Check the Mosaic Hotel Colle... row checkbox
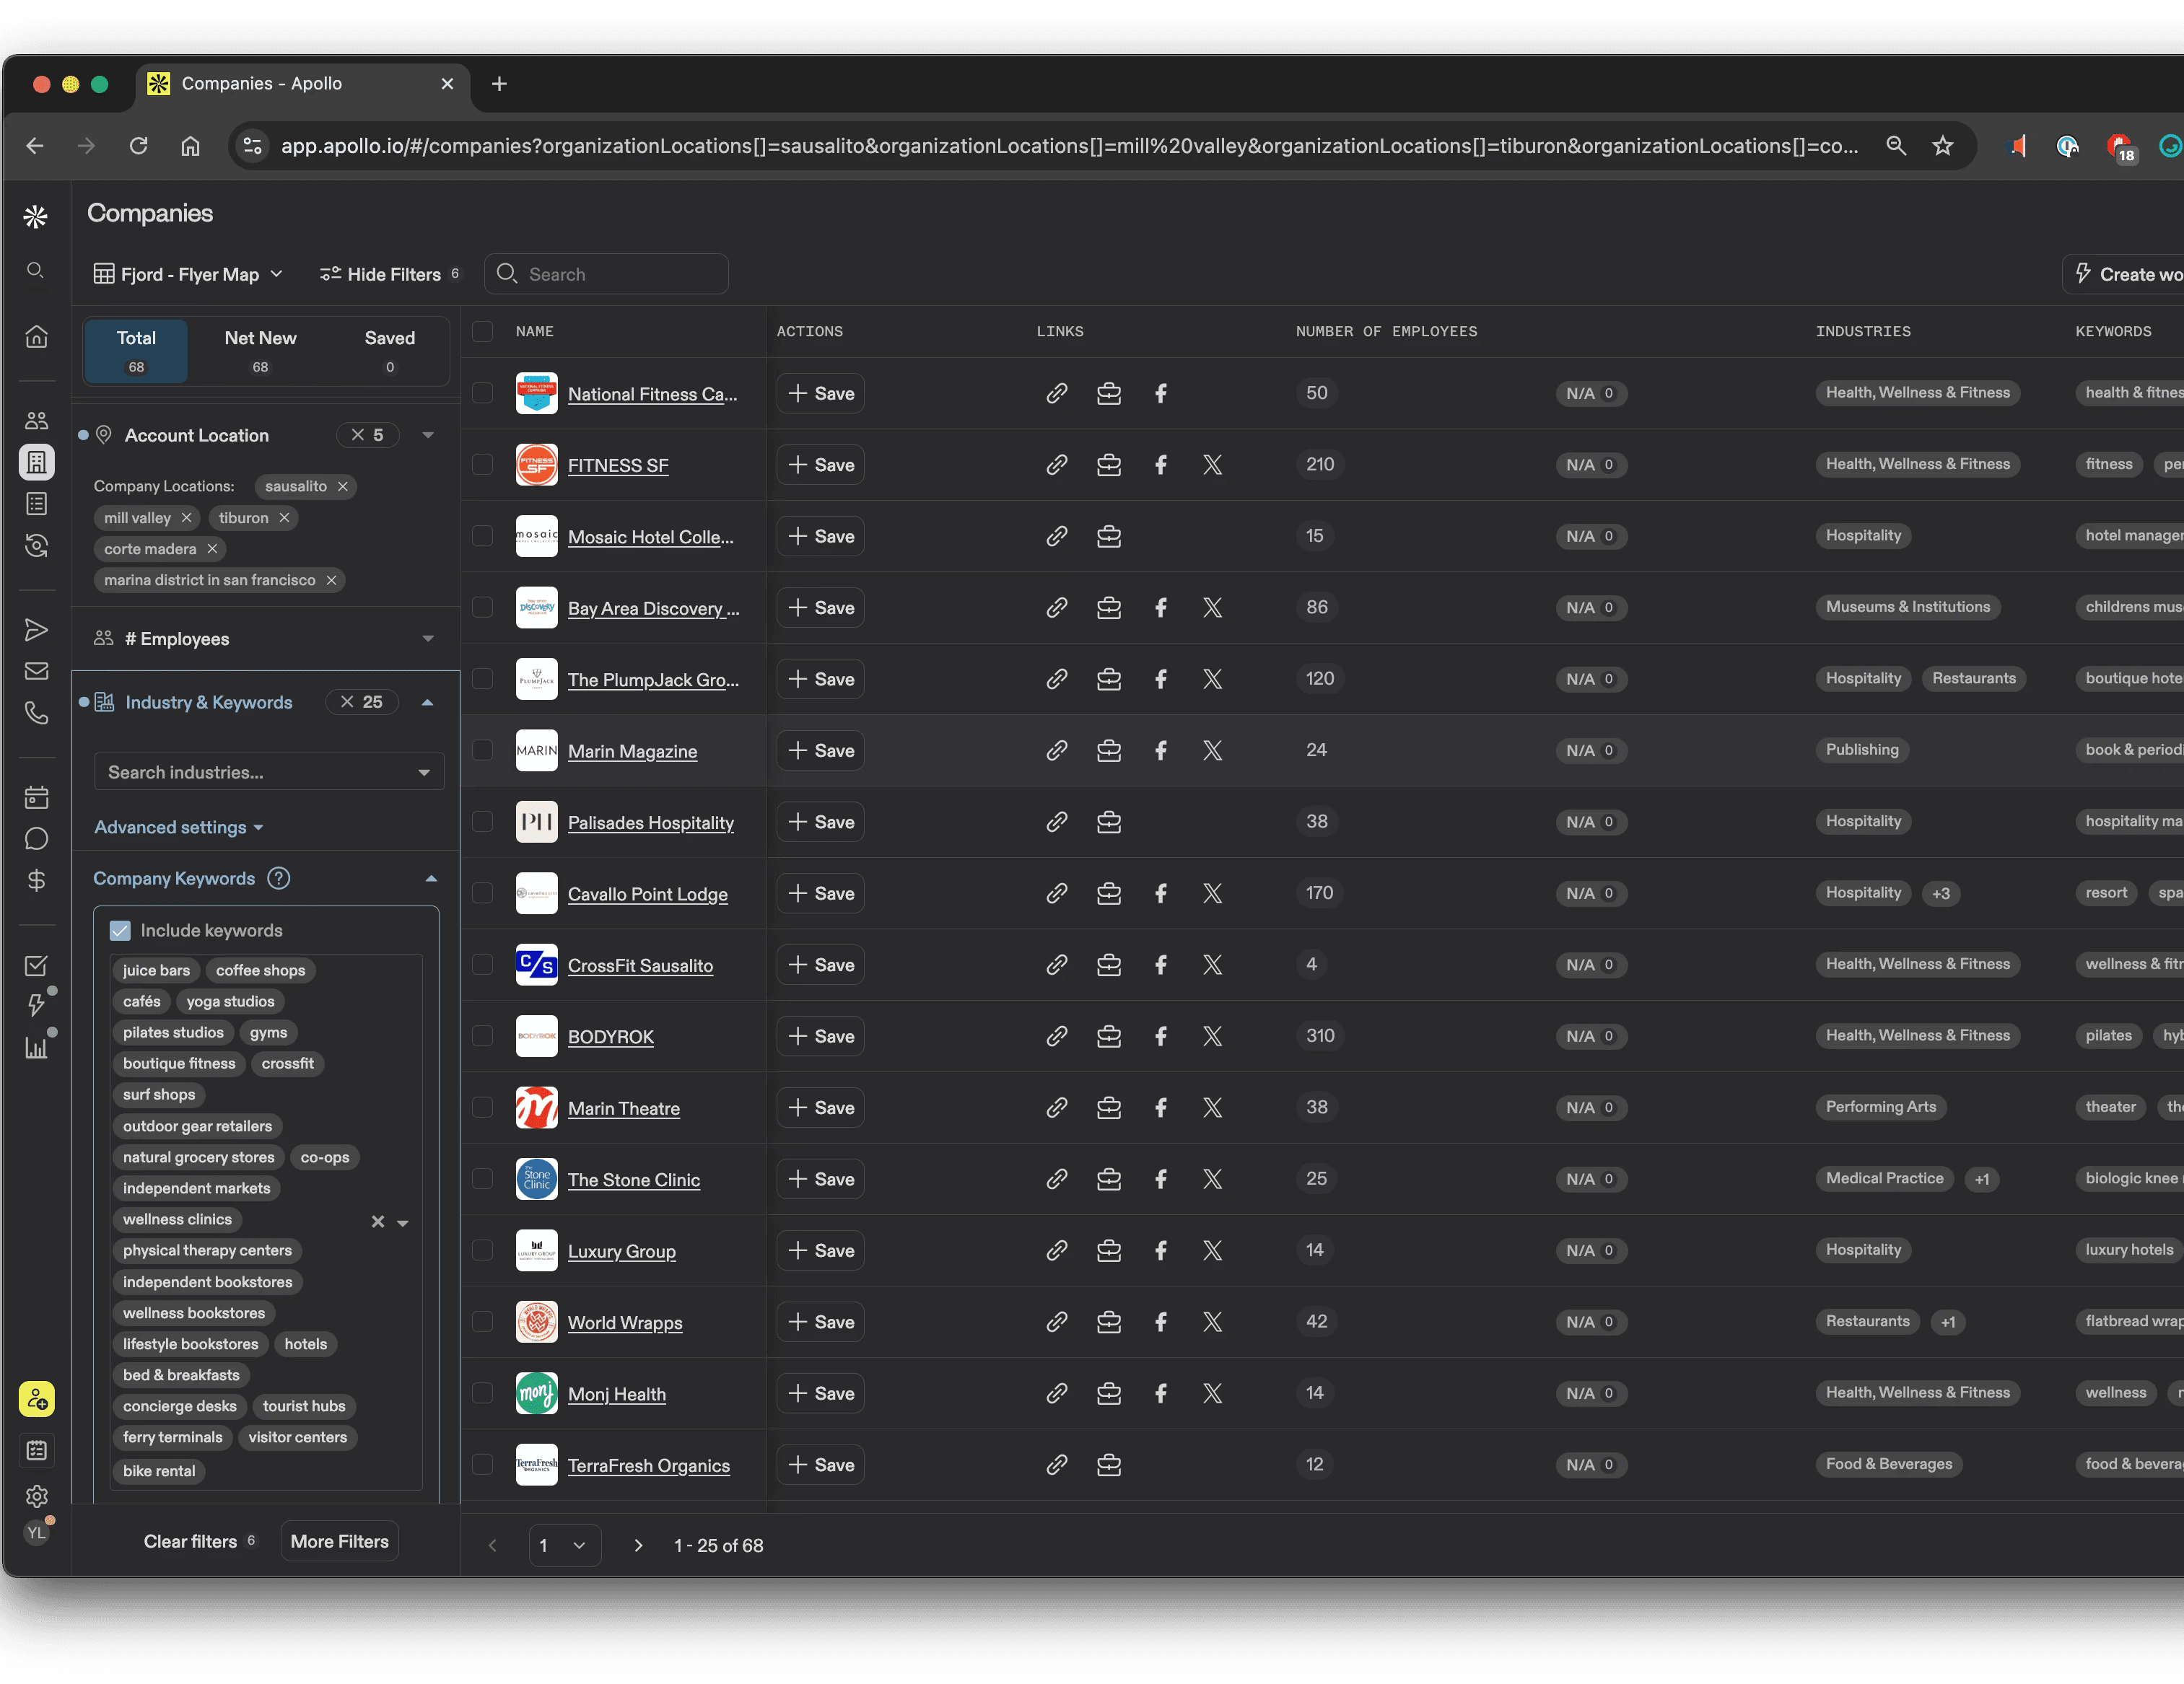The height and width of the screenshot is (1684, 2184). click(x=482, y=535)
